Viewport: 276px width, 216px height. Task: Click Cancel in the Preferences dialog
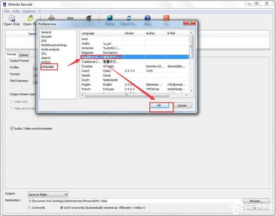point(182,106)
